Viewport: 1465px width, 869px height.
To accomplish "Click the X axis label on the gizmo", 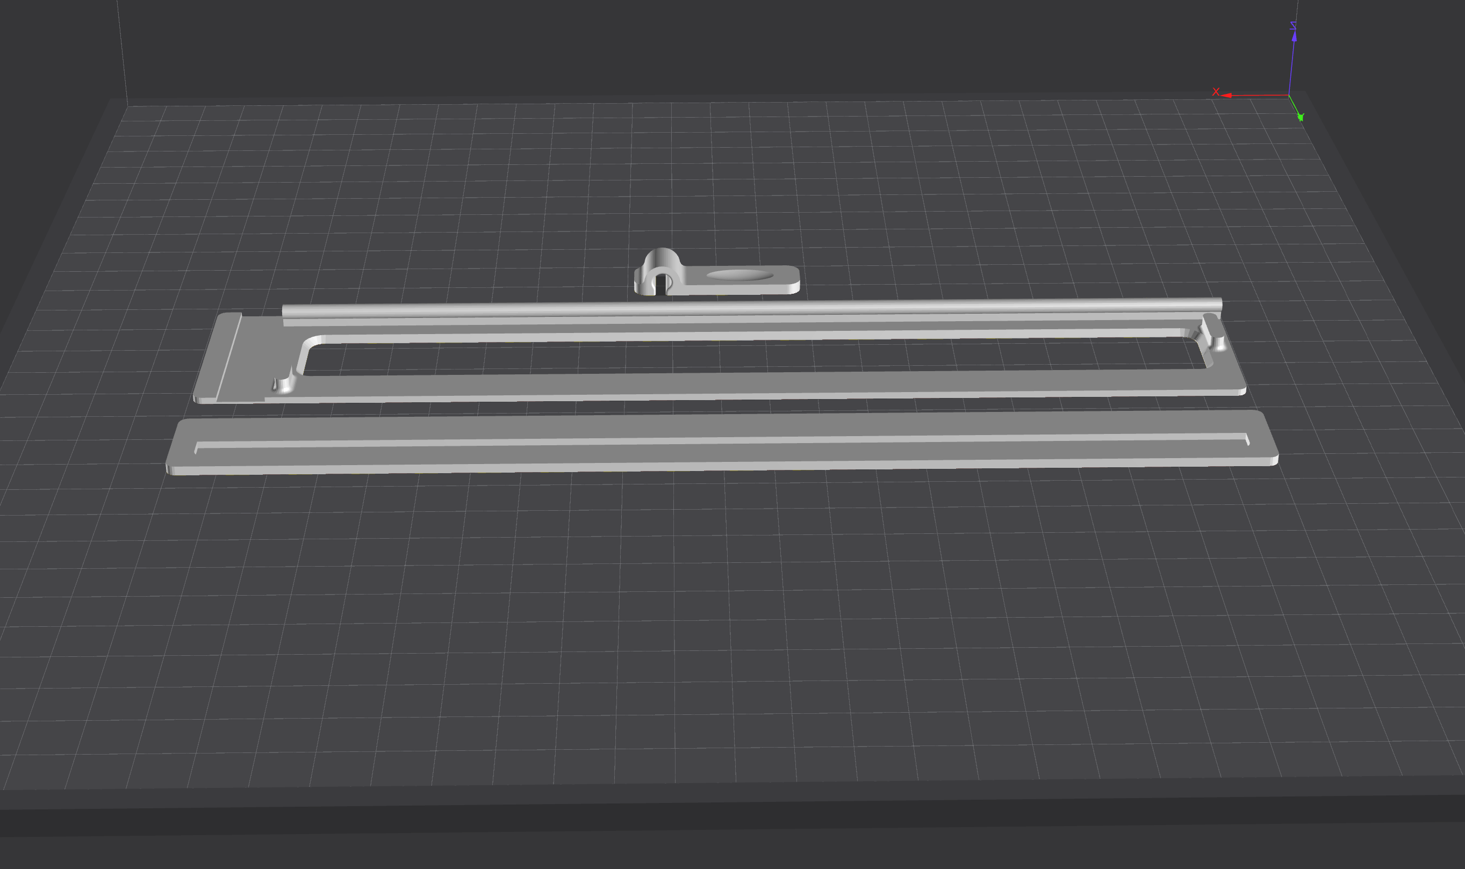I will pyautogui.click(x=1217, y=91).
